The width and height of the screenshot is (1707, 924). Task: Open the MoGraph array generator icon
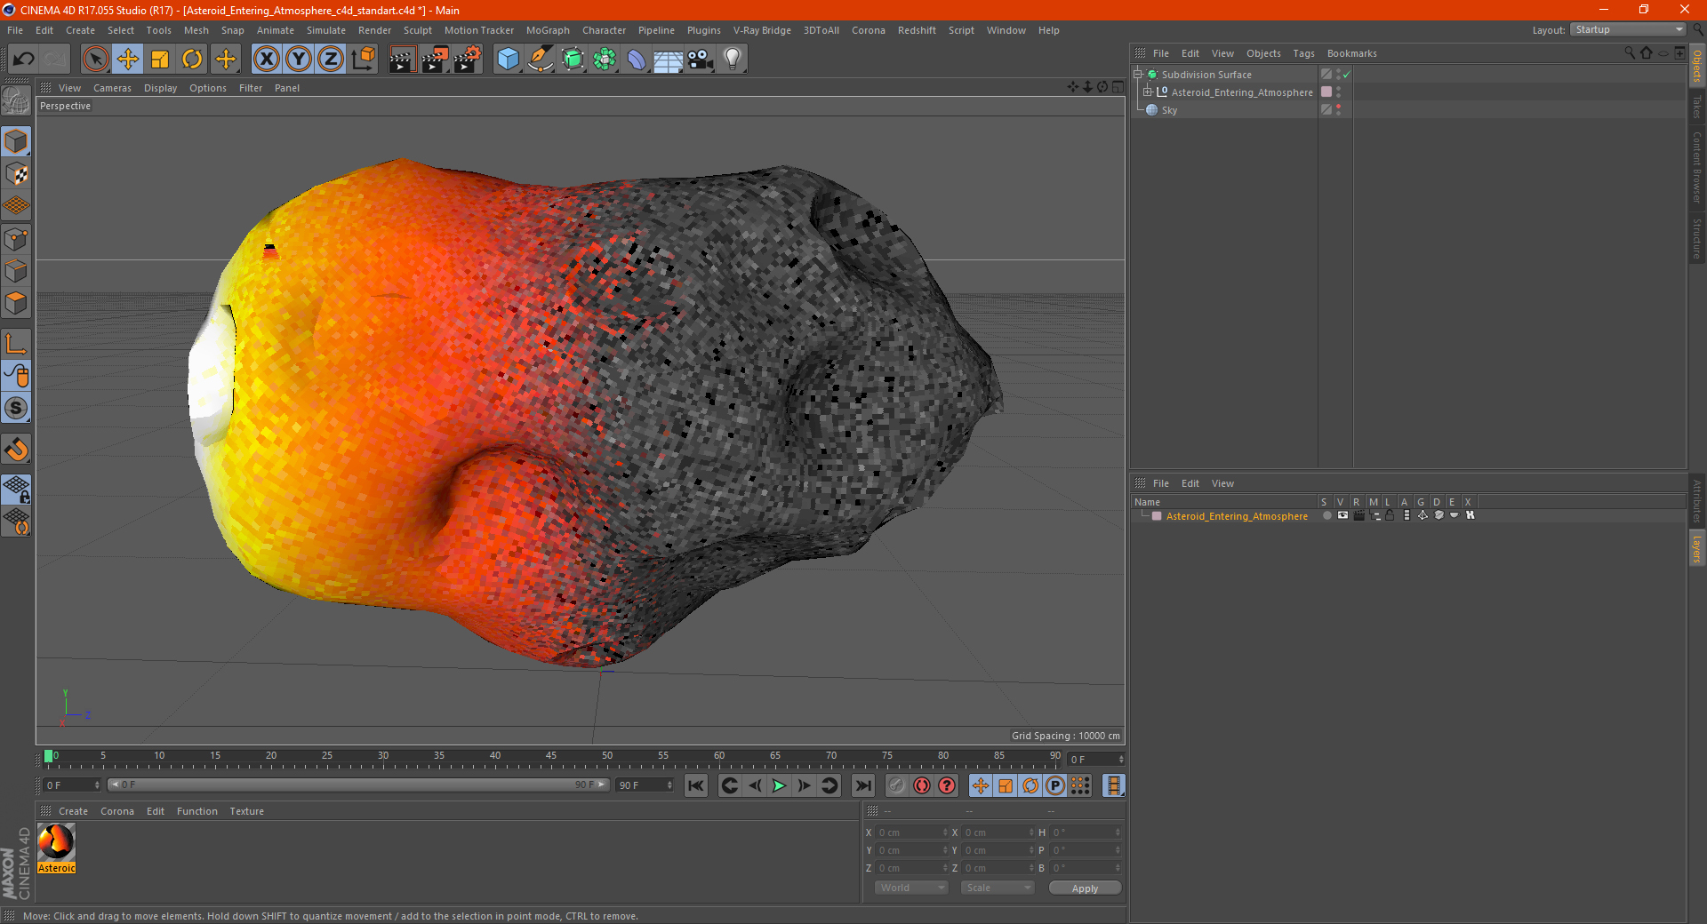605,60
